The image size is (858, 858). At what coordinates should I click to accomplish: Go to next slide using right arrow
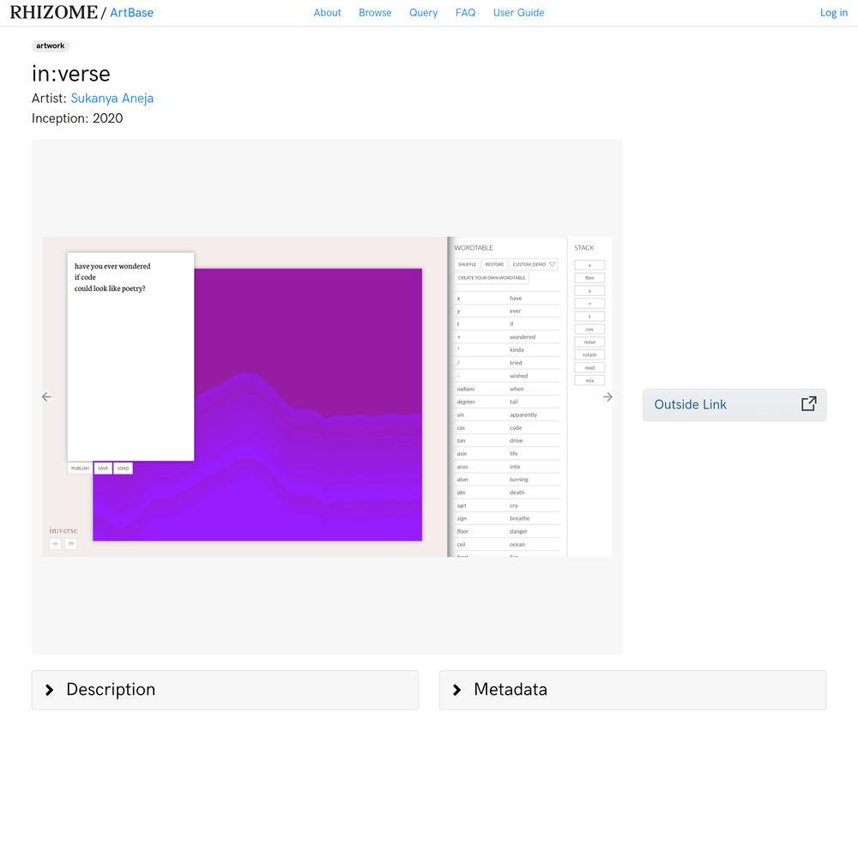coord(607,396)
